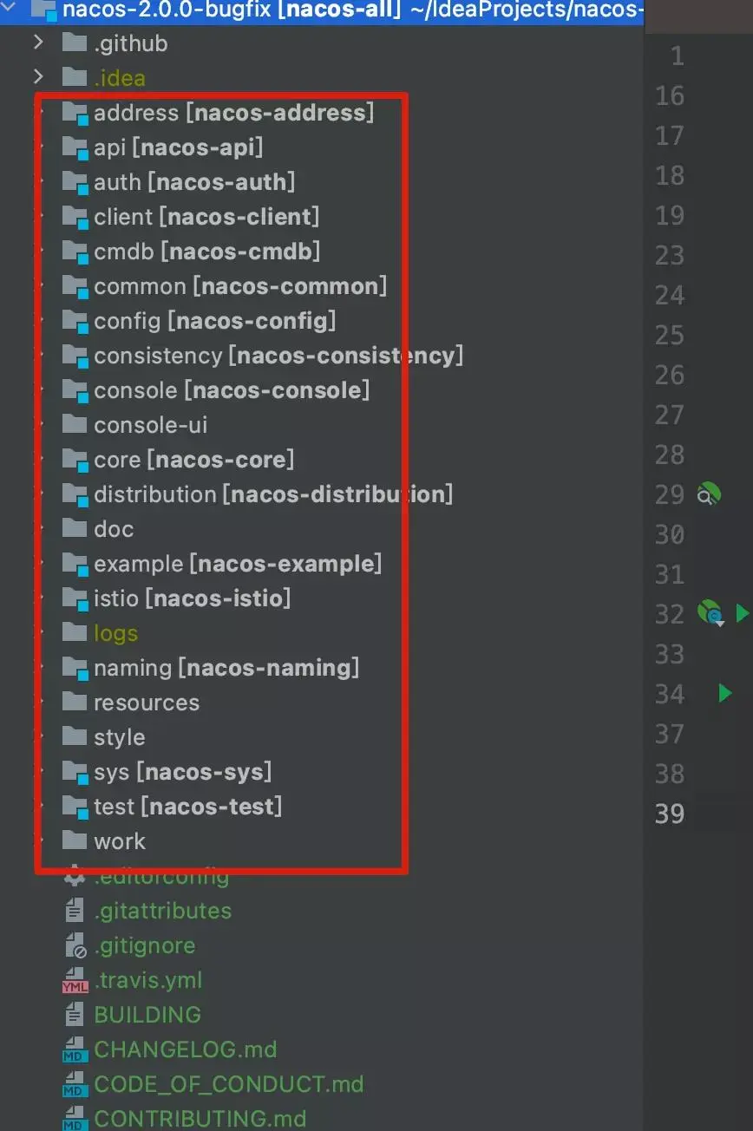Expand the .idea folder chevron

coord(38,77)
